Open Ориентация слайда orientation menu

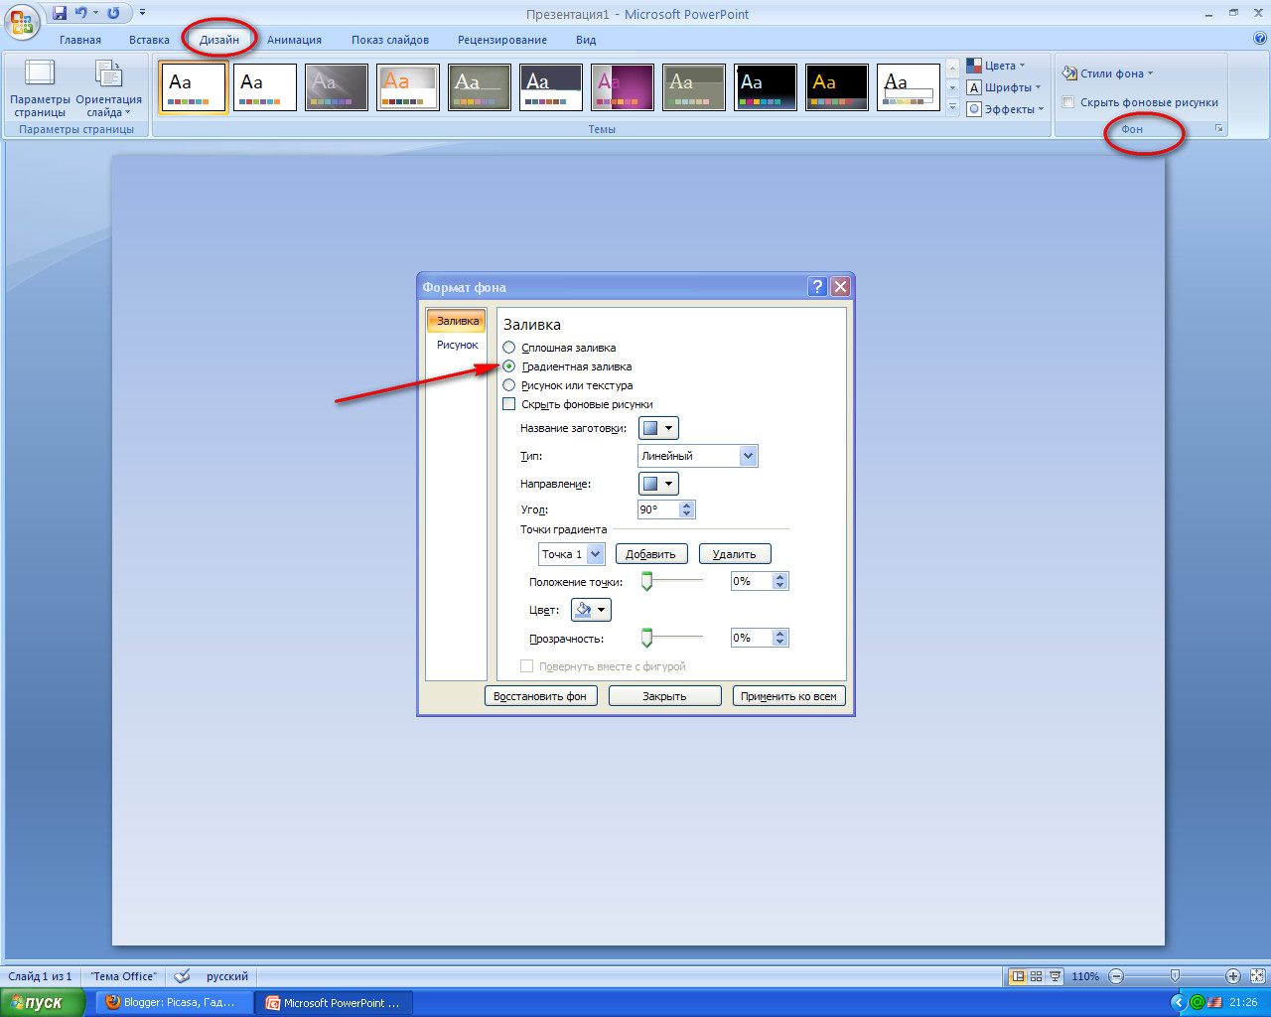click(108, 89)
